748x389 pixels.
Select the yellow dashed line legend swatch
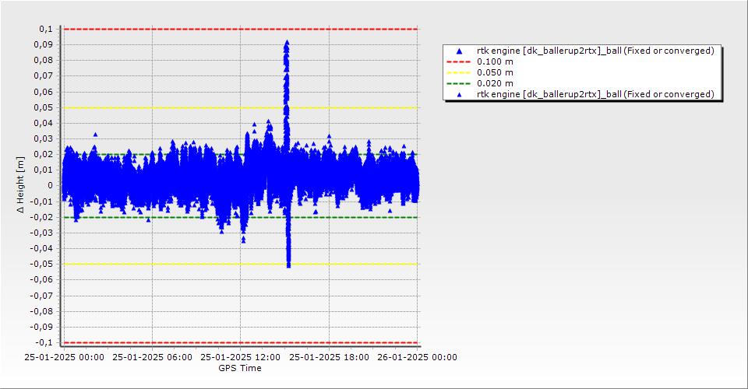458,73
